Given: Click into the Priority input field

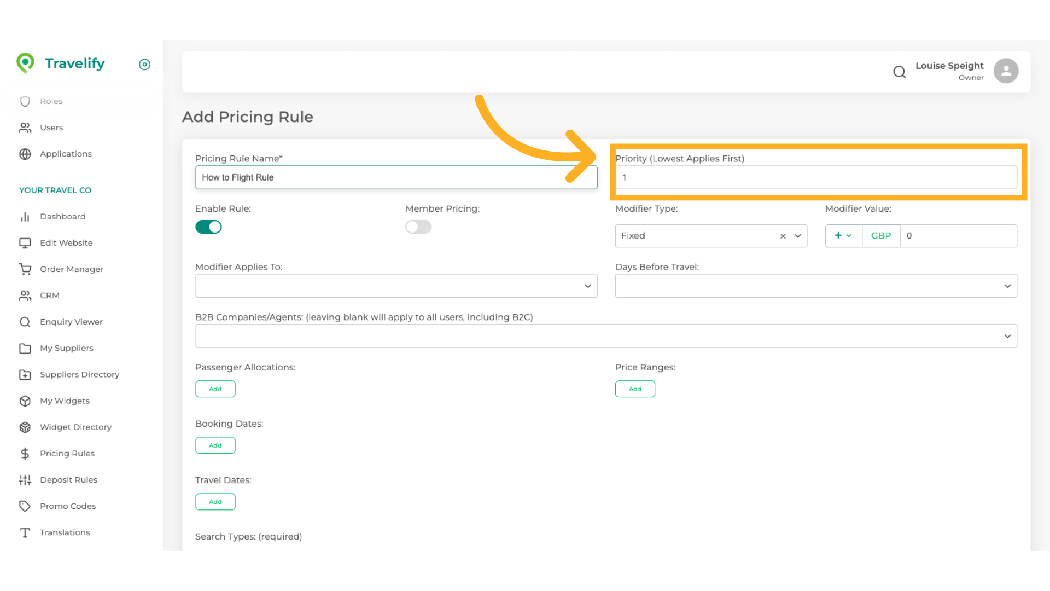Looking at the screenshot, I should (x=815, y=178).
